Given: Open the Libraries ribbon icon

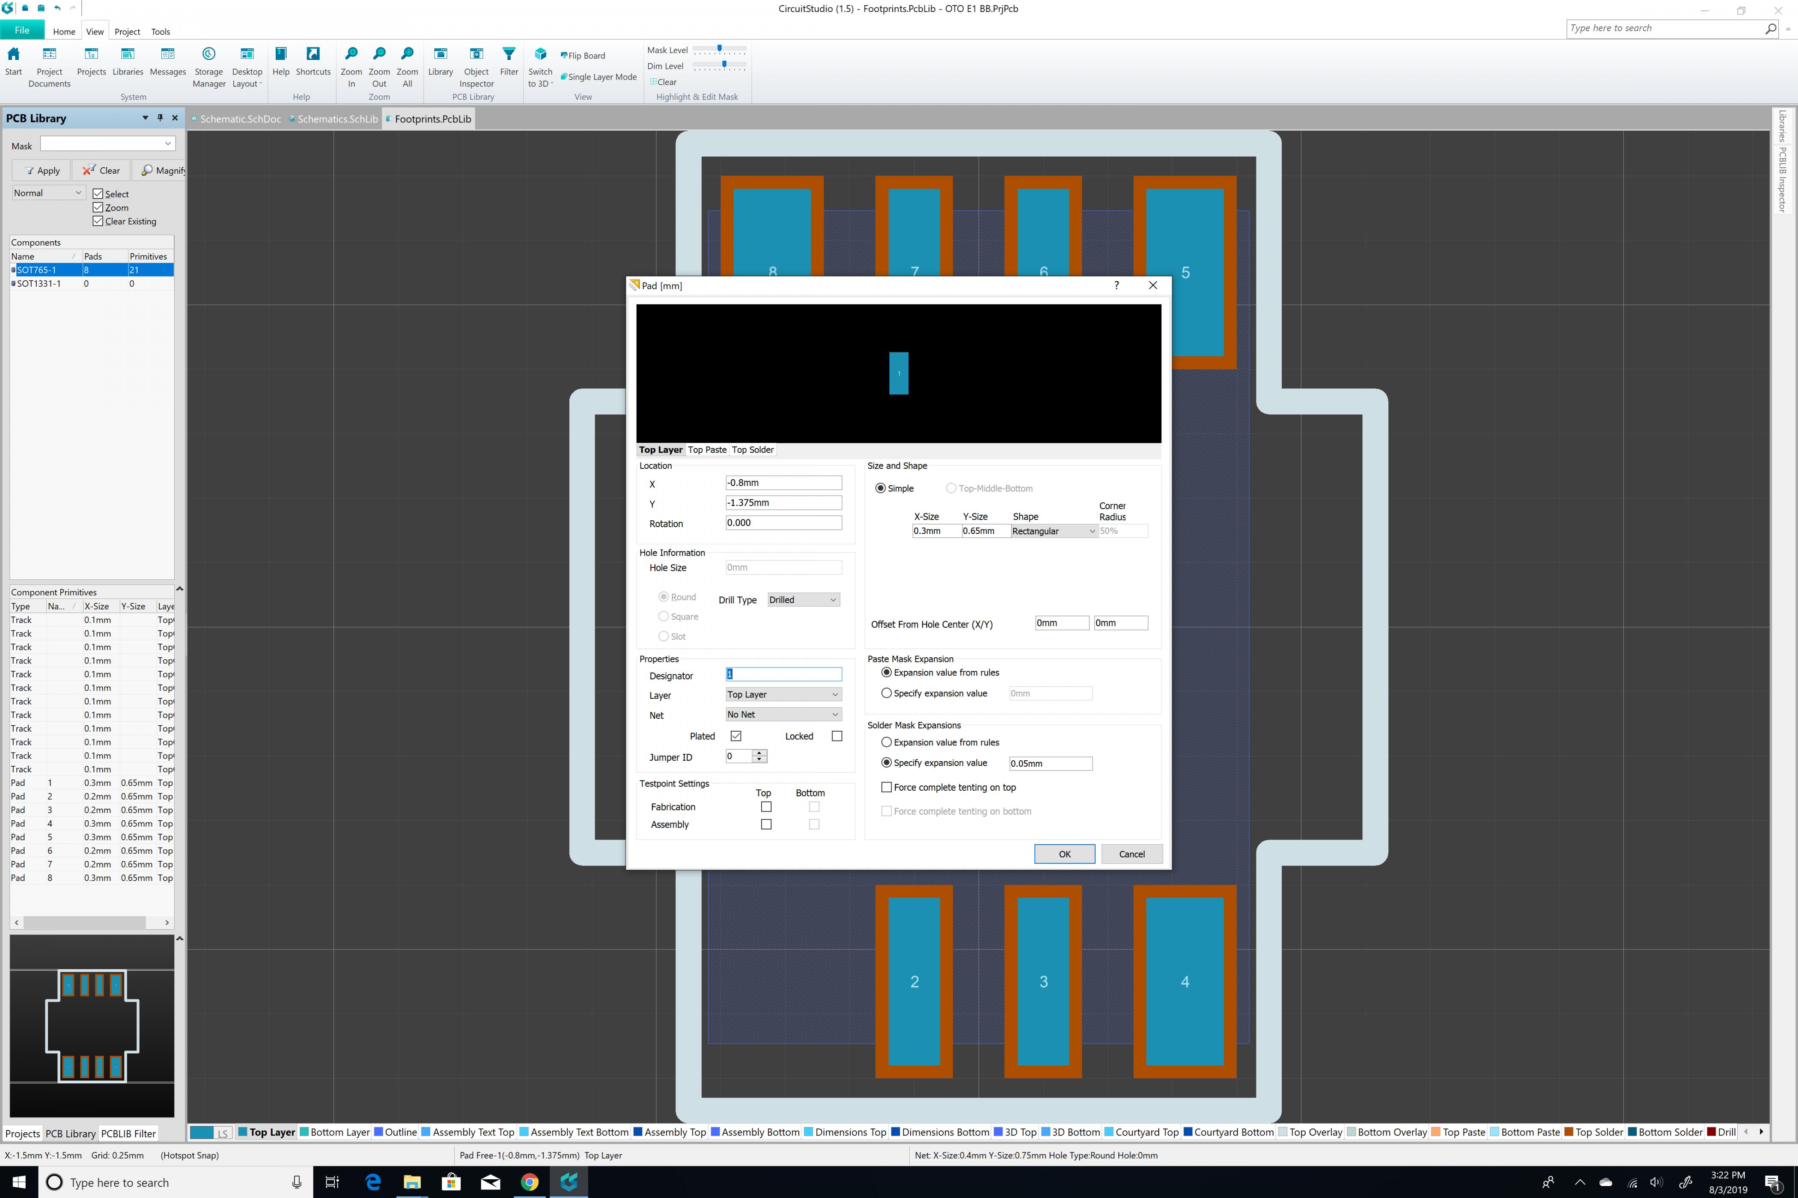Looking at the screenshot, I should pyautogui.click(x=128, y=62).
